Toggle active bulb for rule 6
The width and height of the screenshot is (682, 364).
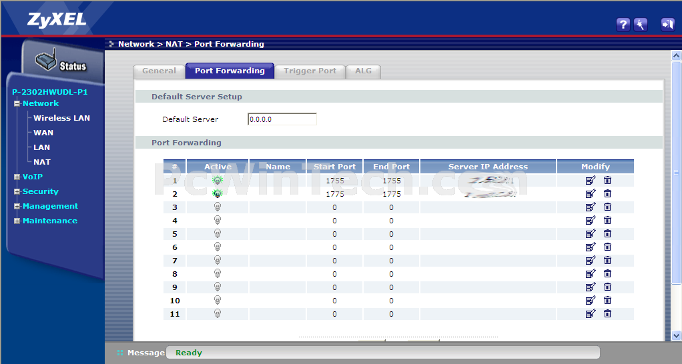click(218, 247)
